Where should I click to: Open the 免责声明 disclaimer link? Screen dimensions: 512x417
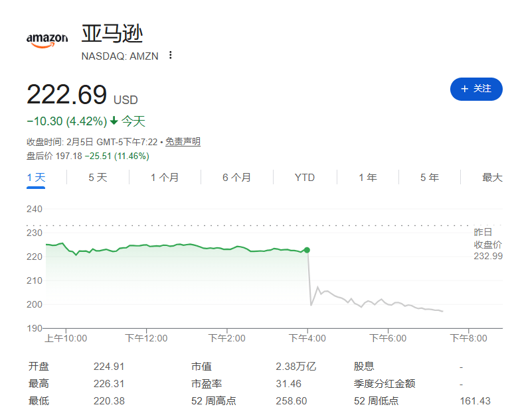[x=183, y=142]
